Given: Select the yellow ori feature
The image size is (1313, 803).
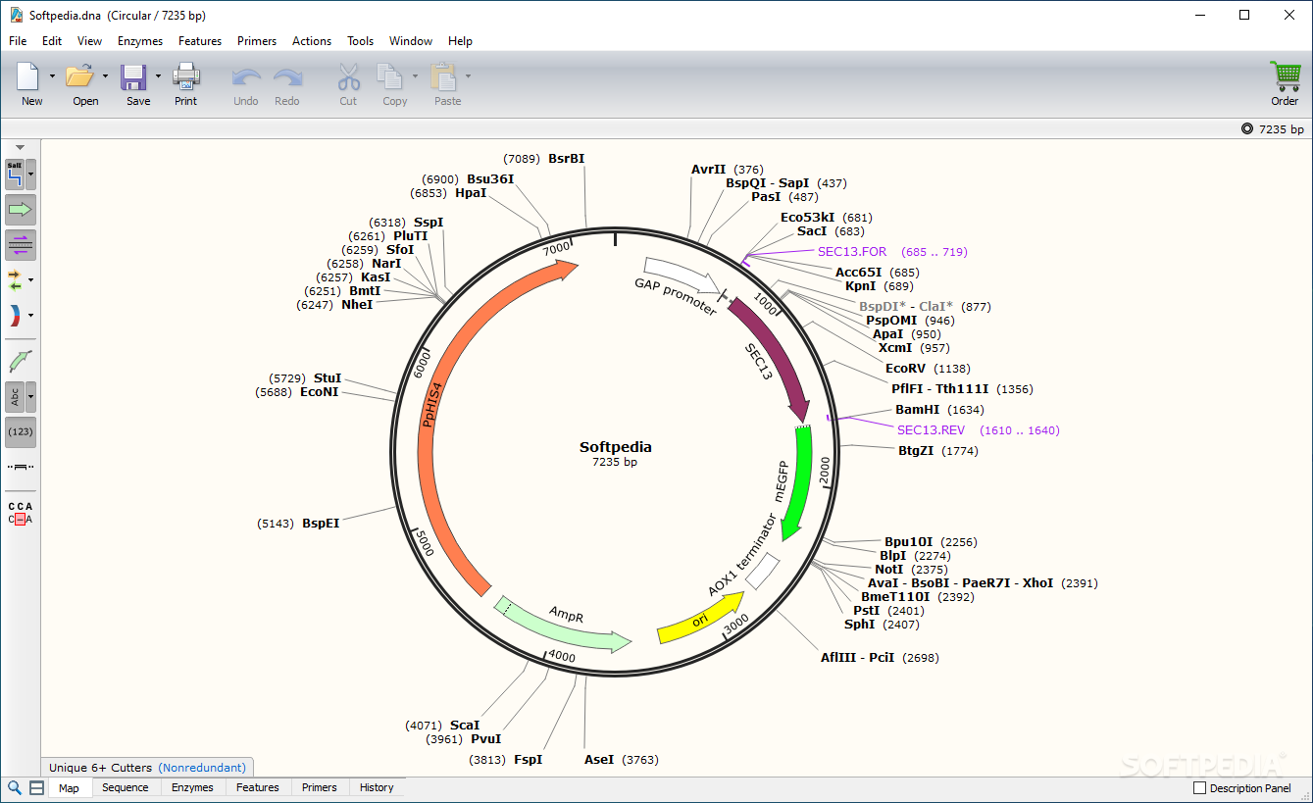Looking at the screenshot, I should [701, 619].
